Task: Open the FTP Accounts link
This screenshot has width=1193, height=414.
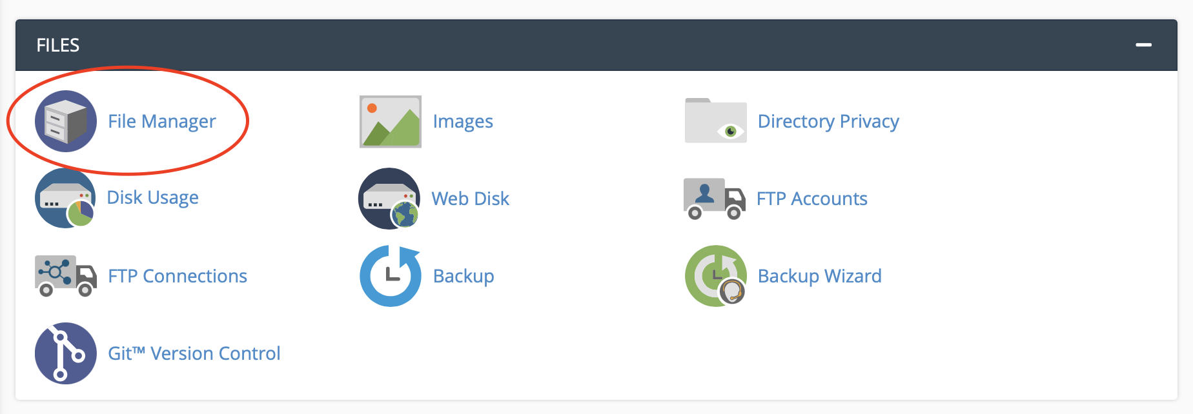Action: [811, 199]
